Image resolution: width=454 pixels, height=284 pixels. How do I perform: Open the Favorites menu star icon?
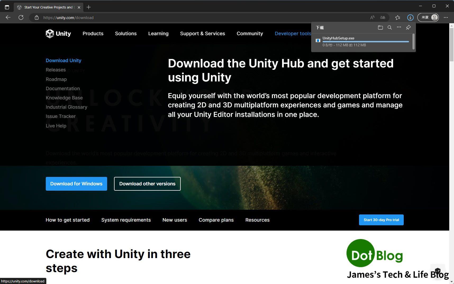[397, 17]
